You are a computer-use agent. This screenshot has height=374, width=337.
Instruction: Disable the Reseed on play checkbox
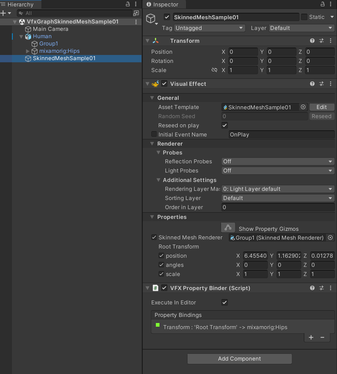coord(224,125)
